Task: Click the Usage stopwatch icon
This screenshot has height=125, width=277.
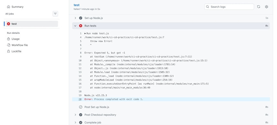Action: pyautogui.click(x=8, y=39)
